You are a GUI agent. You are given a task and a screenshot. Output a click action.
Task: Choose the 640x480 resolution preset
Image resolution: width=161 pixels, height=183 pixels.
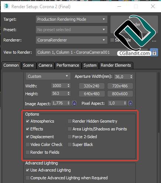(92, 94)
